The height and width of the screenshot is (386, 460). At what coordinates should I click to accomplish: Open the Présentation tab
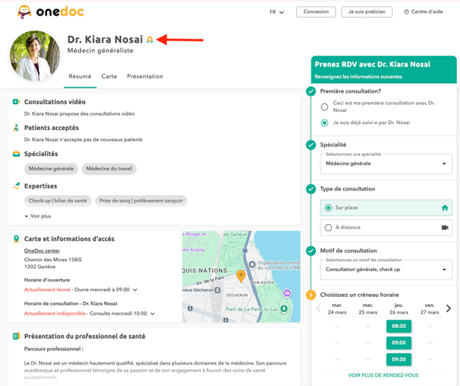tap(145, 76)
